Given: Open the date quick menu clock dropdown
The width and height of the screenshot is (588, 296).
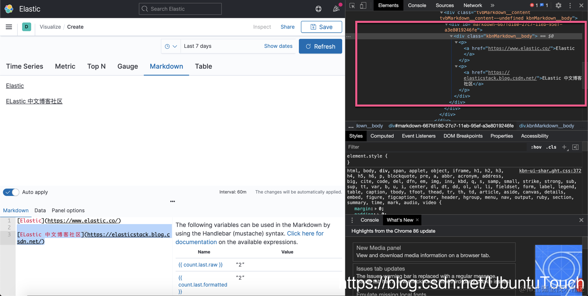Looking at the screenshot, I should coord(171,46).
